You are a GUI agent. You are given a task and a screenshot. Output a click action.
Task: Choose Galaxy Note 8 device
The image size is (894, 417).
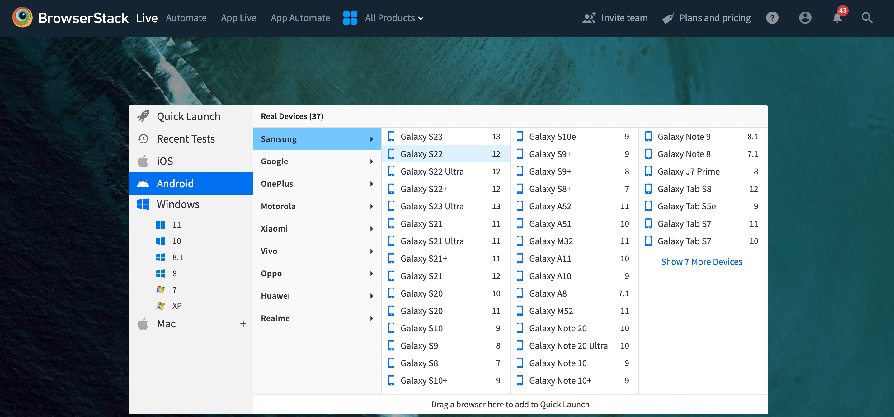pyautogui.click(x=703, y=154)
